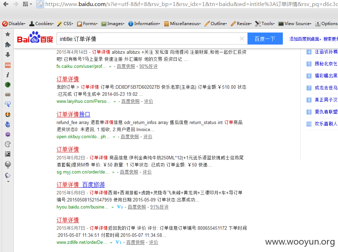Screen dimensions: 338x252
Task: Click the color palette sidebar icon
Action: (8, 144)
